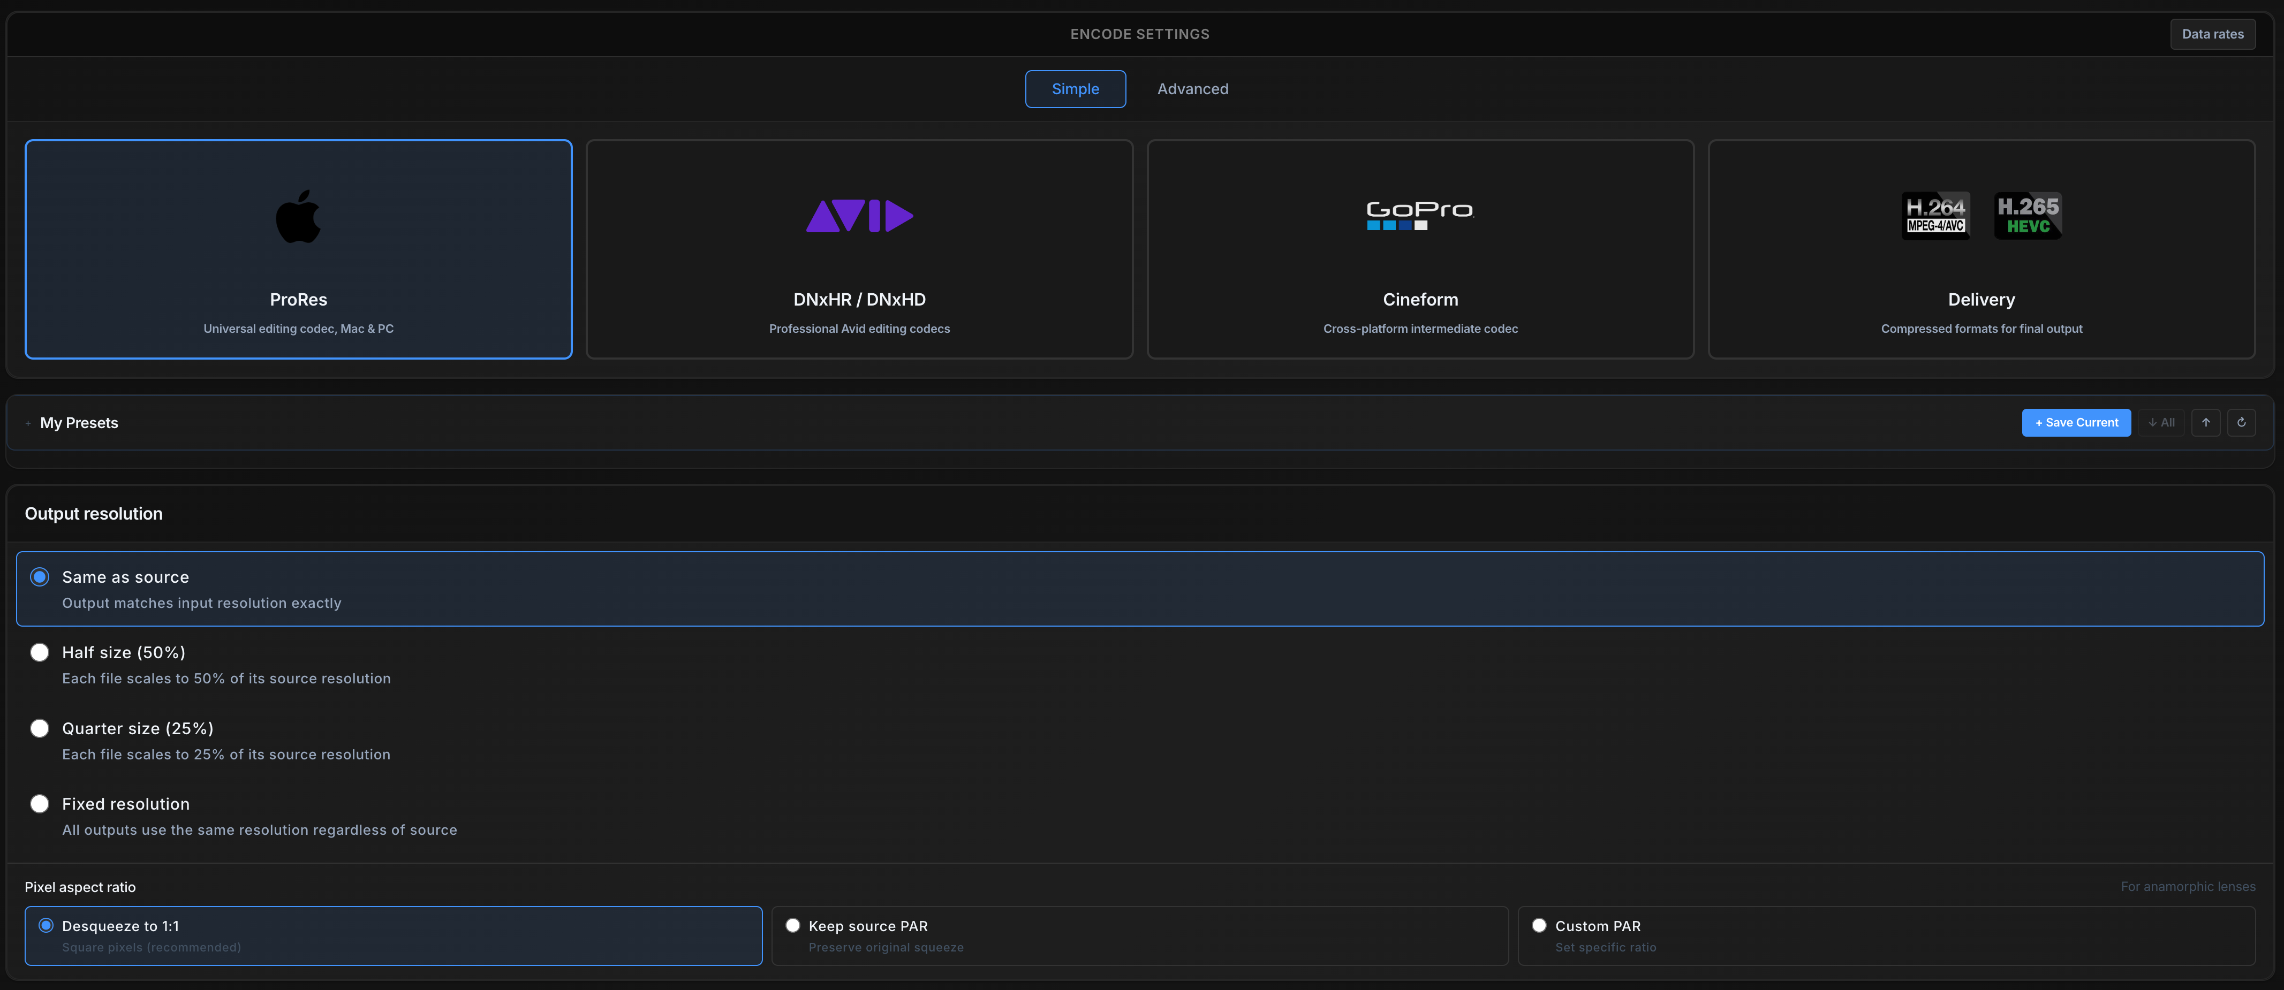The width and height of the screenshot is (2284, 990).
Task: Click the 'For anamorphic lenses' hint
Action: (x=2187, y=886)
